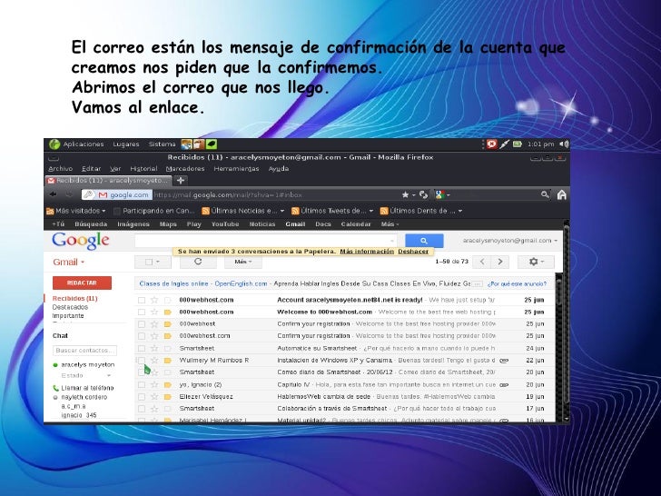Click YouTube in Google top bar
This screenshot has width=661, height=496.
[225, 224]
